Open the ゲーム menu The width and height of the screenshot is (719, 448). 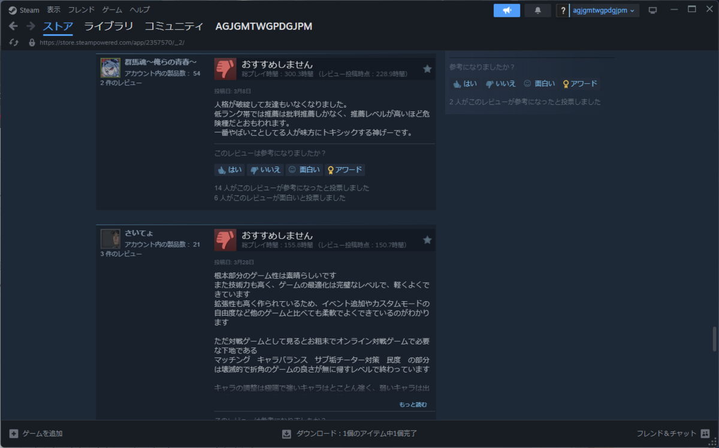[x=112, y=10]
